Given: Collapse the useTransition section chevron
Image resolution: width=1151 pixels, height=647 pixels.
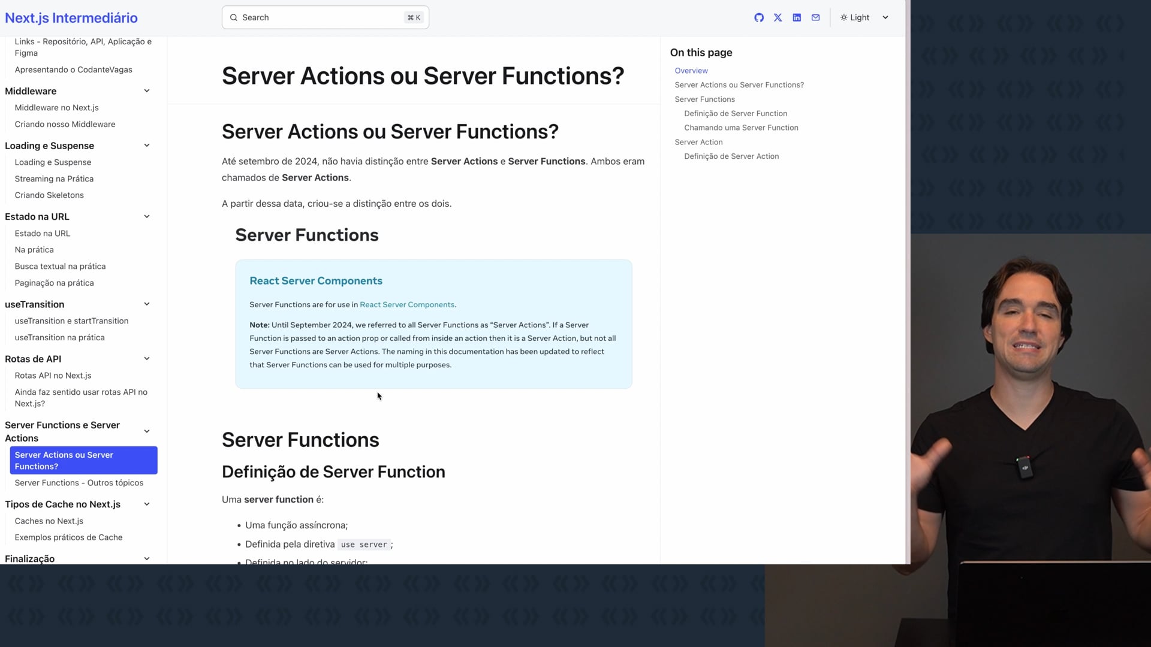Looking at the screenshot, I should [x=147, y=304].
